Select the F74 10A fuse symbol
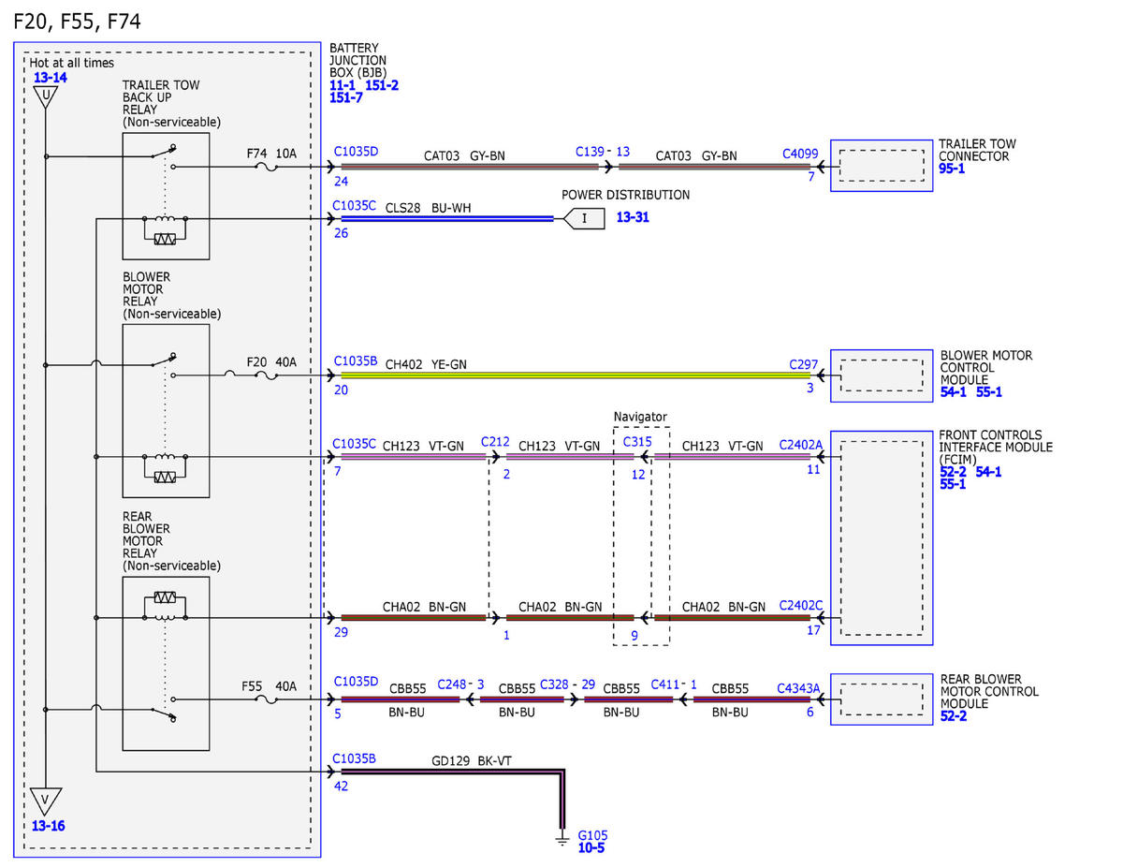 click(x=265, y=167)
